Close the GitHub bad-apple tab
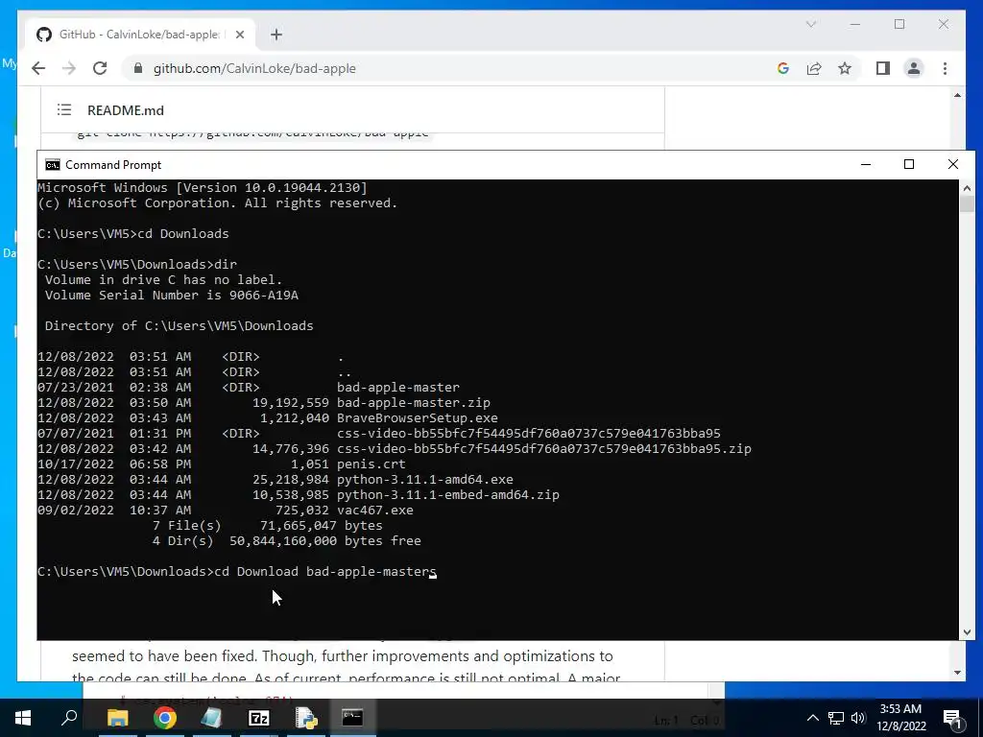Screen dimensions: 983x737 (x=239, y=35)
